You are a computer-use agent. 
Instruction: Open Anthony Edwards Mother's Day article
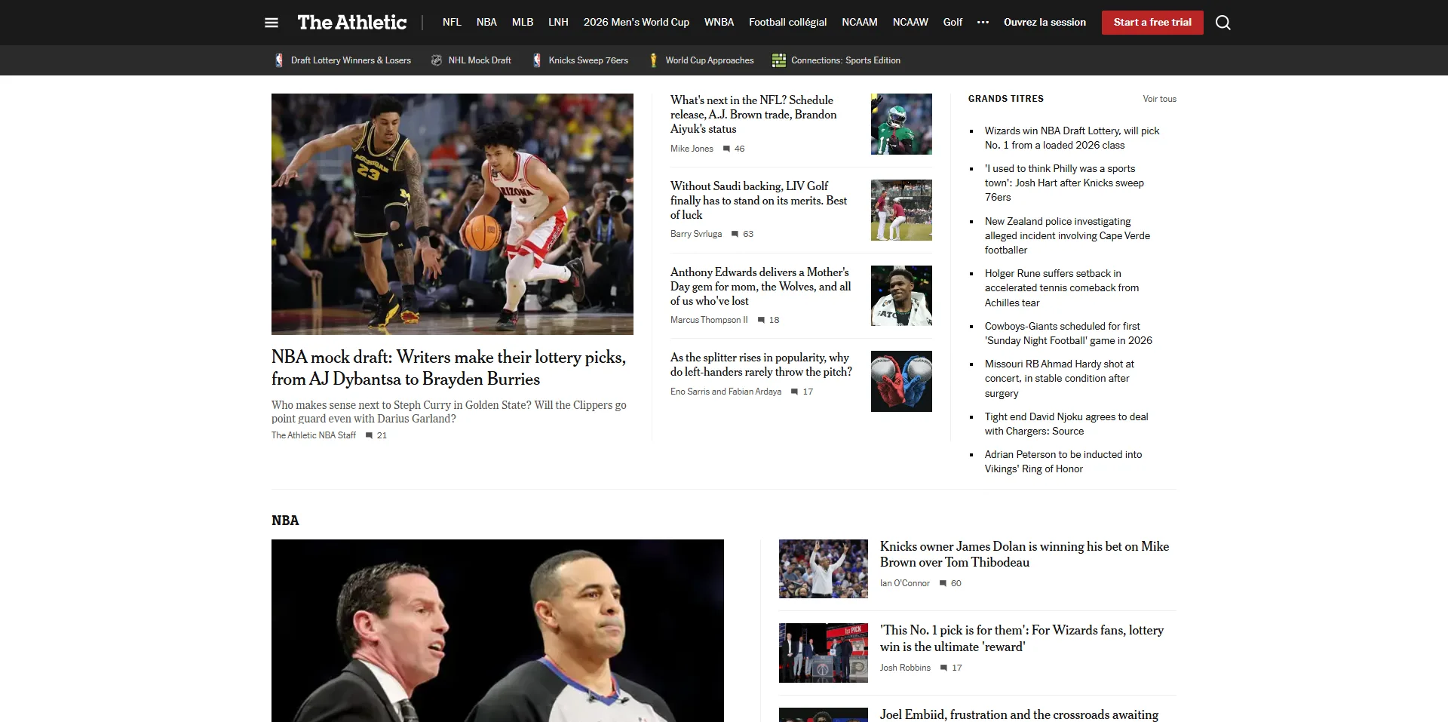(760, 287)
